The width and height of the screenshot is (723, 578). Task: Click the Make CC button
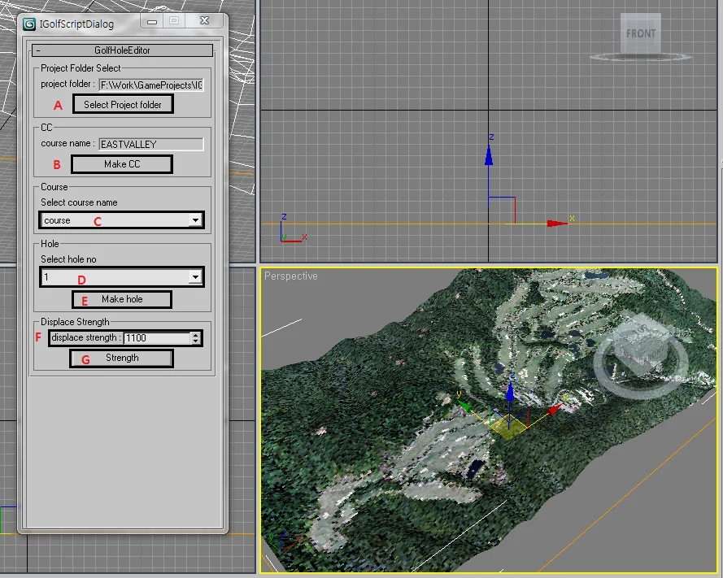(x=122, y=164)
